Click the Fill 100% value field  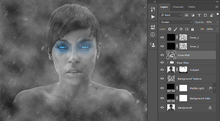click(210, 29)
